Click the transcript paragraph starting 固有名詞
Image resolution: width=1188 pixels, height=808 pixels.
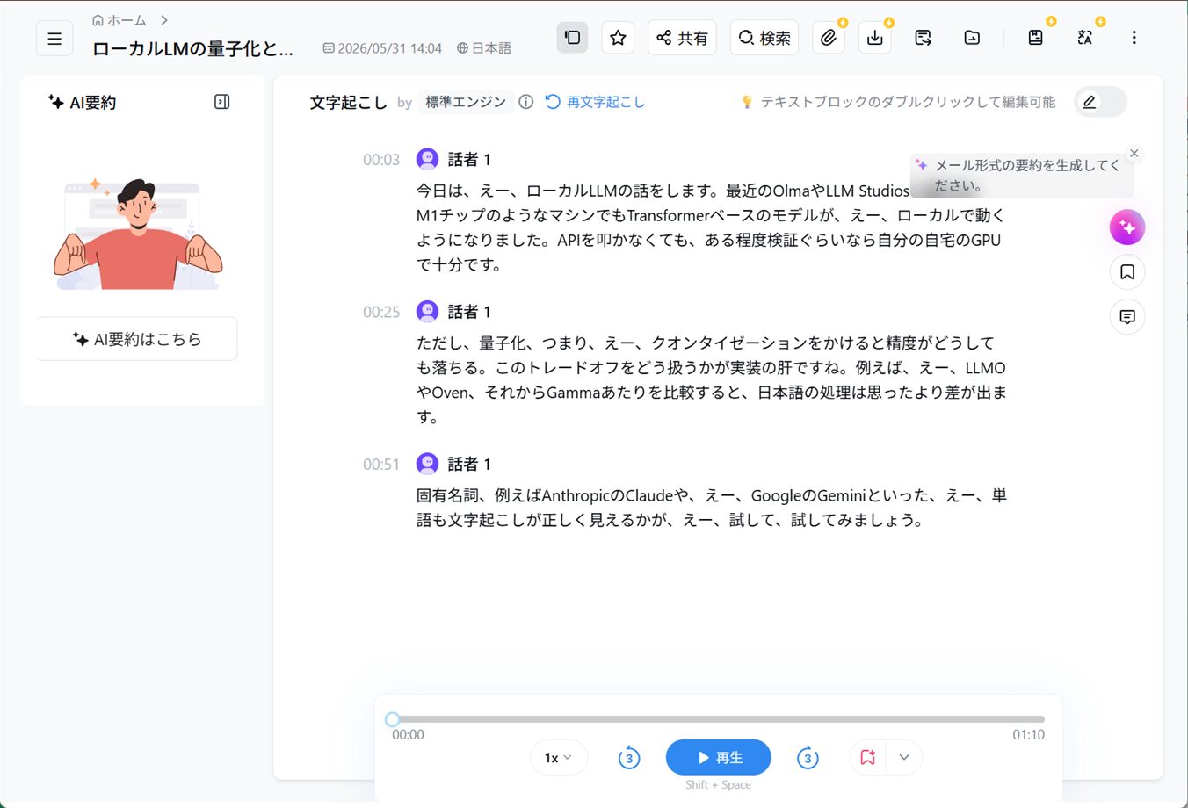coord(711,508)
